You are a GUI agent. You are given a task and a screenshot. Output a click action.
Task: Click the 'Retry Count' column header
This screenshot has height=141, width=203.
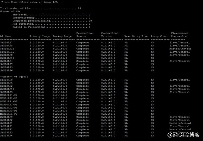[x=159, y=36]
